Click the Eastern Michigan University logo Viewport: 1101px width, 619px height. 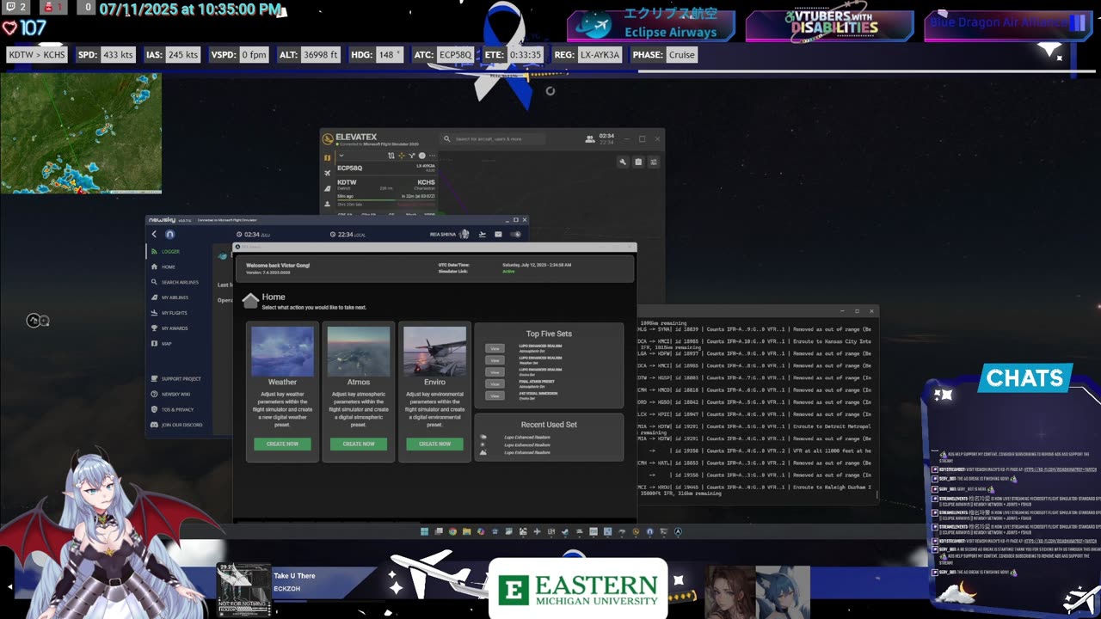578,589
